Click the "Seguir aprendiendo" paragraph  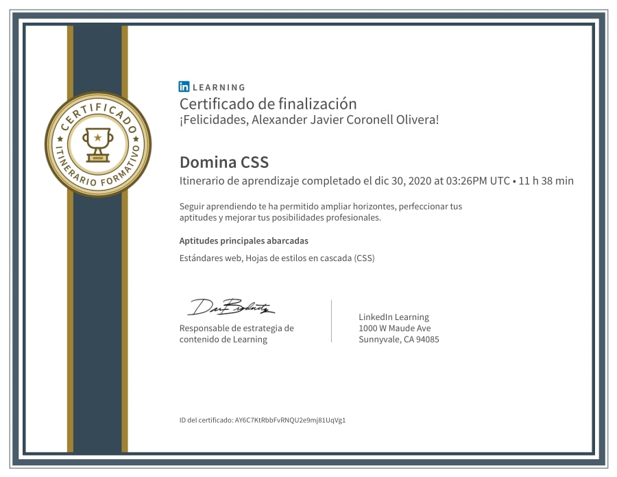point(320,212)
